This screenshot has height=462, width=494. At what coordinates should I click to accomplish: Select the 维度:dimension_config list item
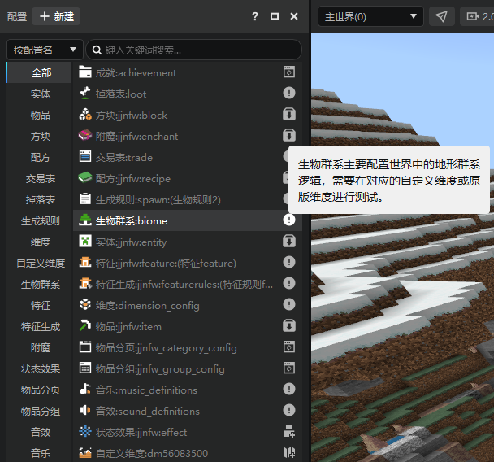click(x=188, y=306)
